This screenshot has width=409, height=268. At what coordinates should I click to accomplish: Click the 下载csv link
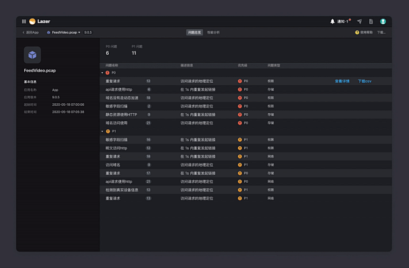[x=364, y=81]
